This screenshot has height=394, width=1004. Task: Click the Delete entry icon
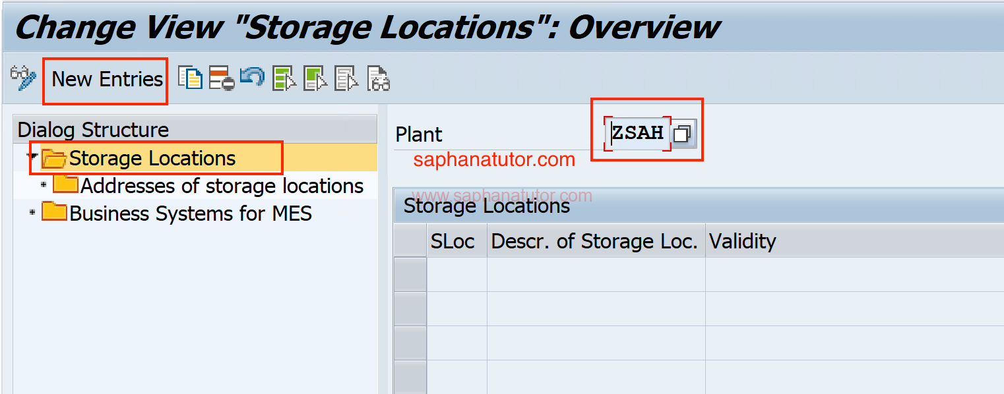[x=222, y=78]
